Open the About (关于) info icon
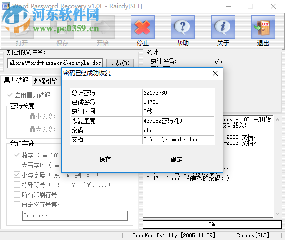Image resolution: width=285 pixels, height=240 pixels. [223, 27]
